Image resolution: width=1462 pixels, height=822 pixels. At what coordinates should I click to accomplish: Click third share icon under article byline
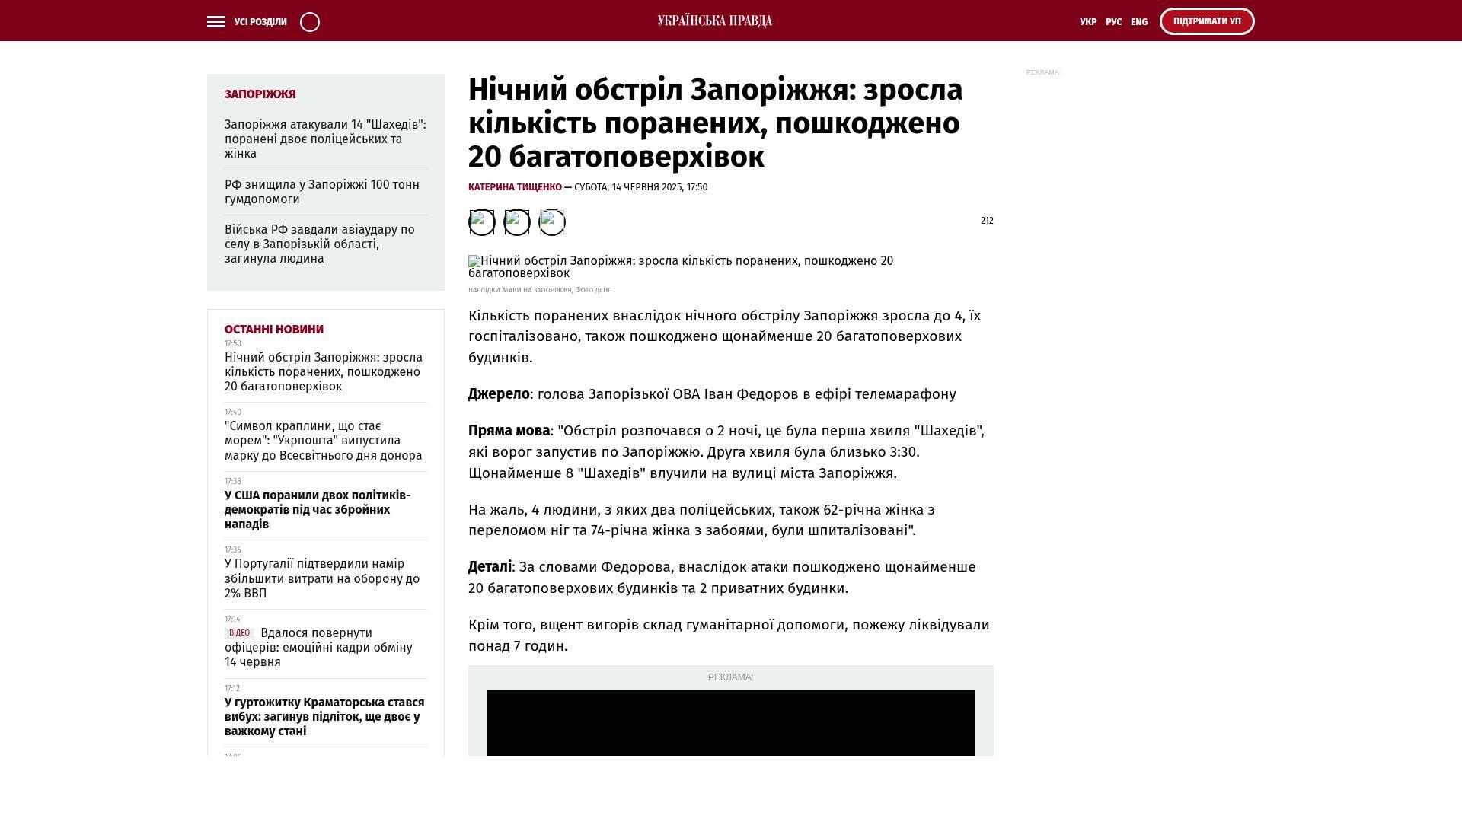pos(552,222)
